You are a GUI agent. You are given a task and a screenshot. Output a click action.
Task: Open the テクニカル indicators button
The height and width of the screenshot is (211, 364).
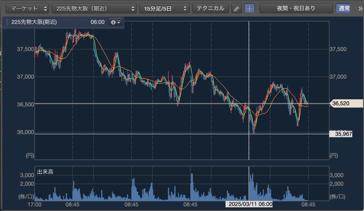(211, 8)
